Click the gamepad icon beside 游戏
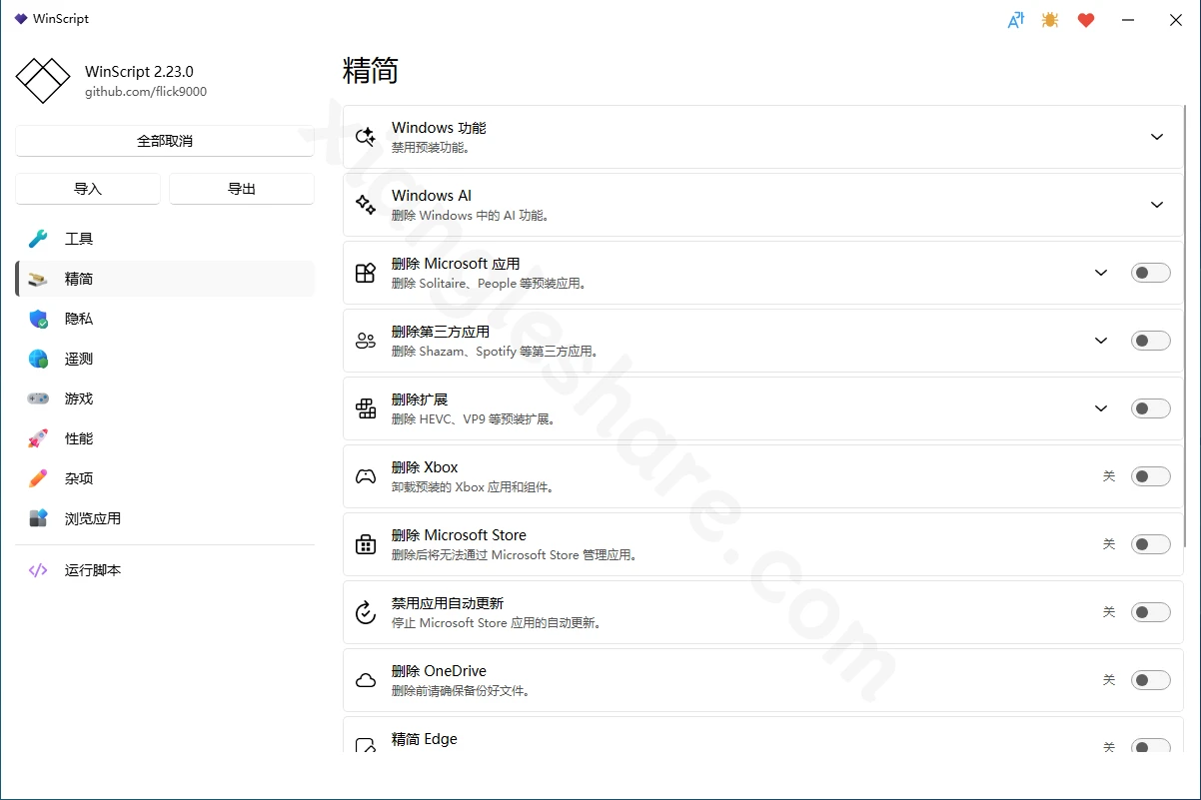Image resolution: width=1201 pixels, height=800 pixels. 38,399
